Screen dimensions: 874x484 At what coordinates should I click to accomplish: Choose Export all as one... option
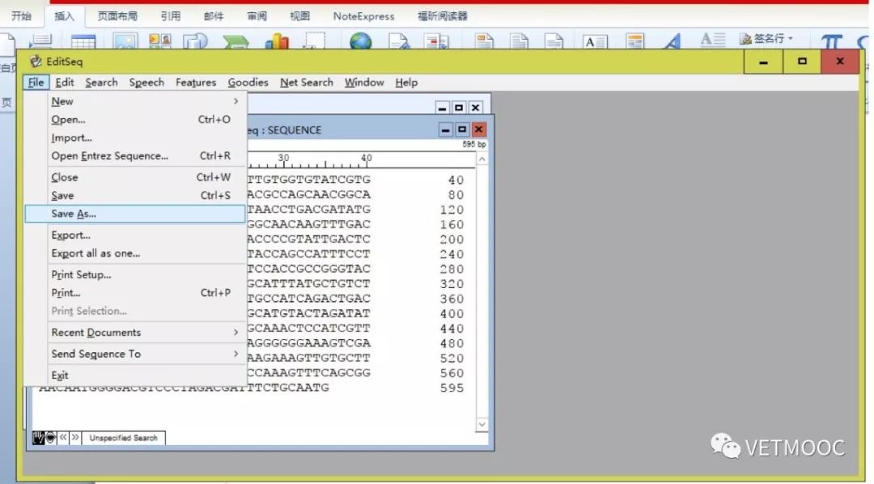[x=135, y=253]
